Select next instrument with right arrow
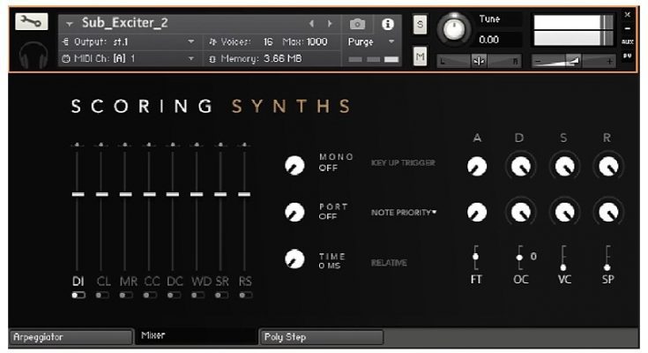The height and width of the screenshot is (353, 648). [x=331, y=24]
